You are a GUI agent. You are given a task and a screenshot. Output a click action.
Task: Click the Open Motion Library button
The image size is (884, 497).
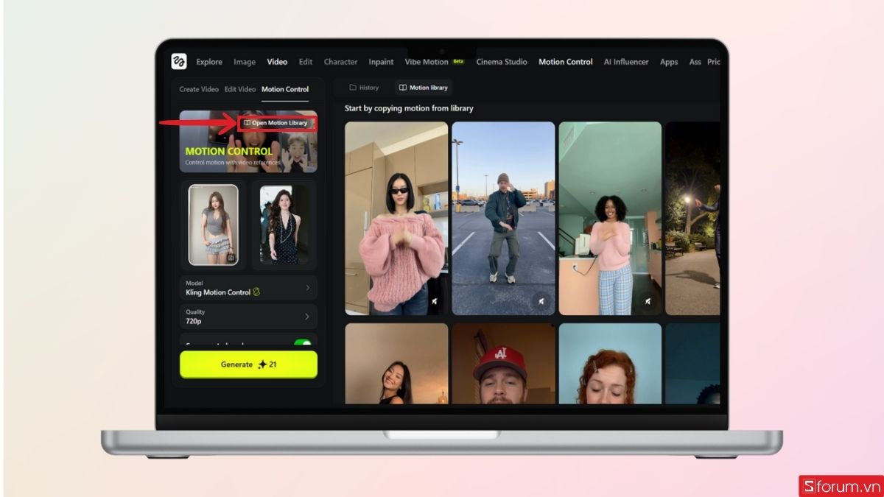(277, 123)
